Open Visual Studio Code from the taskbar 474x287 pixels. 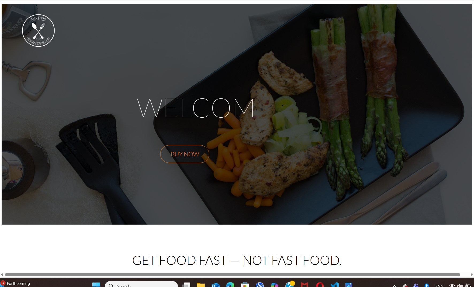point(334,285)
